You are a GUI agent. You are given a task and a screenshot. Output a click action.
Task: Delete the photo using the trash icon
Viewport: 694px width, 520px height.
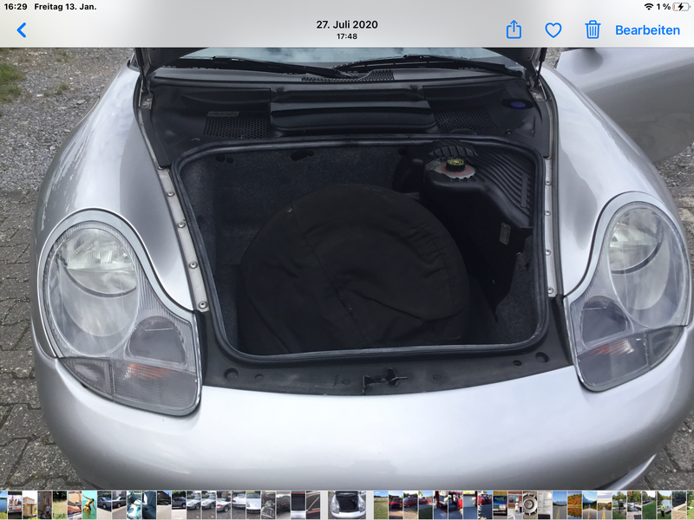click(x=593, y=30)
